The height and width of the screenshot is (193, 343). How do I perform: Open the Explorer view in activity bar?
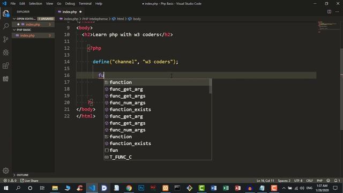6,13
